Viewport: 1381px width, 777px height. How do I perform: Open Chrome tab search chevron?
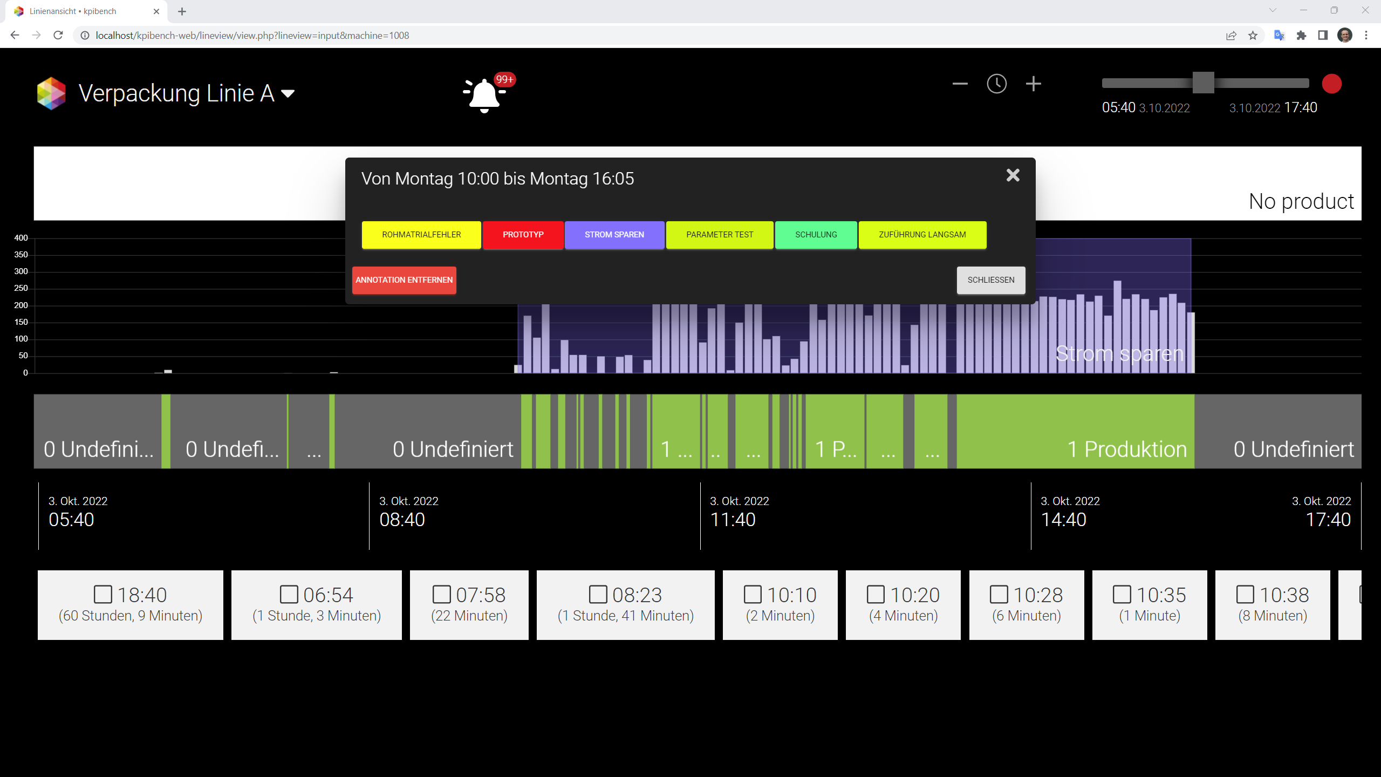[1273, 10]
